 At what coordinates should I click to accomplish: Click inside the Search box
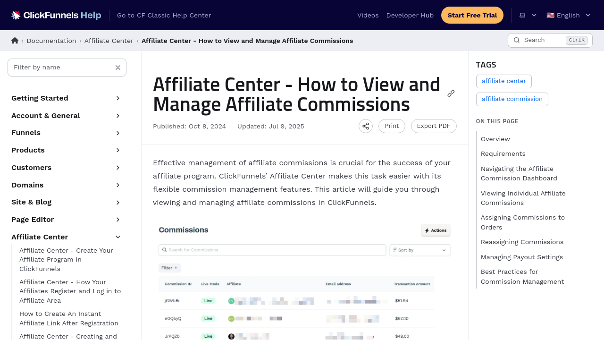(550, 40)
